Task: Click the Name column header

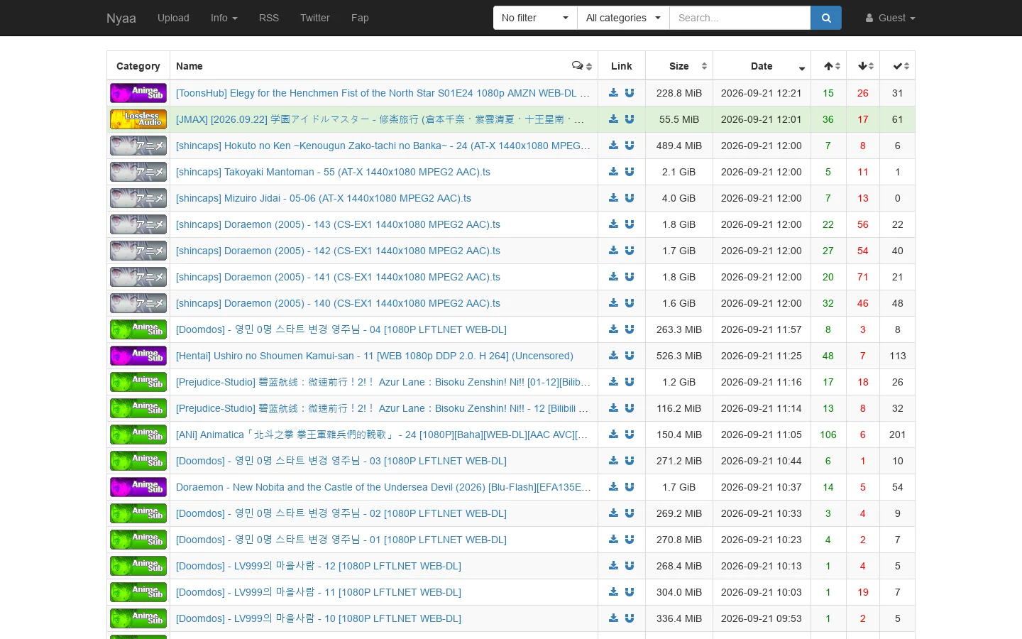Action: [x=384, y=66]
